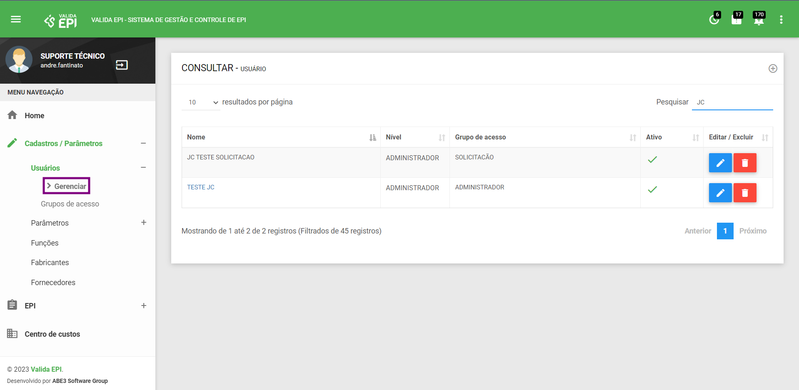Viewport: 799px width, 390px height.
Task: Collapse the Cadastros / Parâmetros section
Action: (143, 143)
